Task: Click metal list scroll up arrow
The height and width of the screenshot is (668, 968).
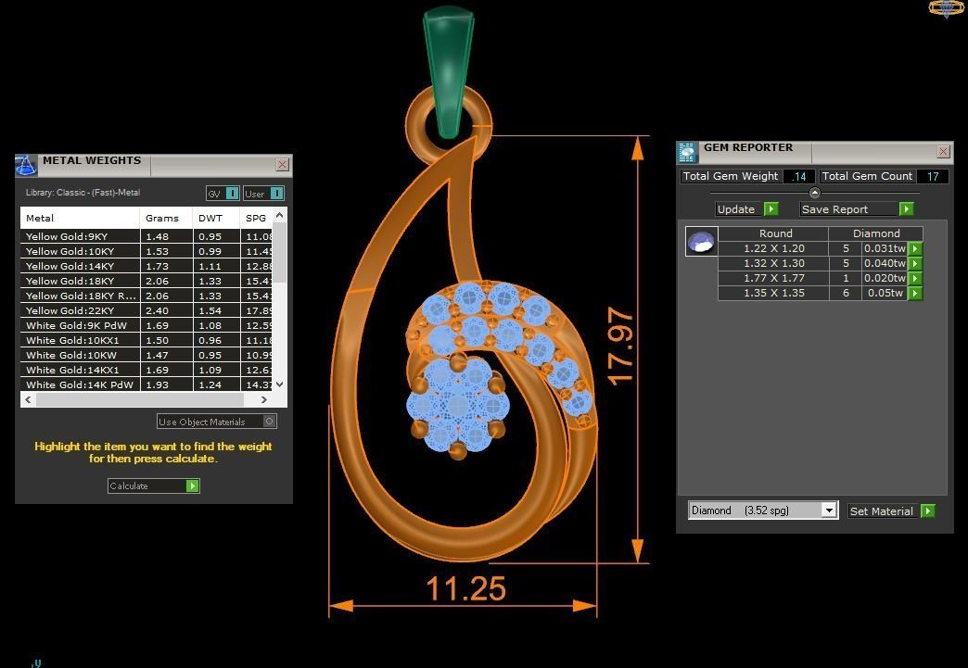Action: [x=280, y=215]
